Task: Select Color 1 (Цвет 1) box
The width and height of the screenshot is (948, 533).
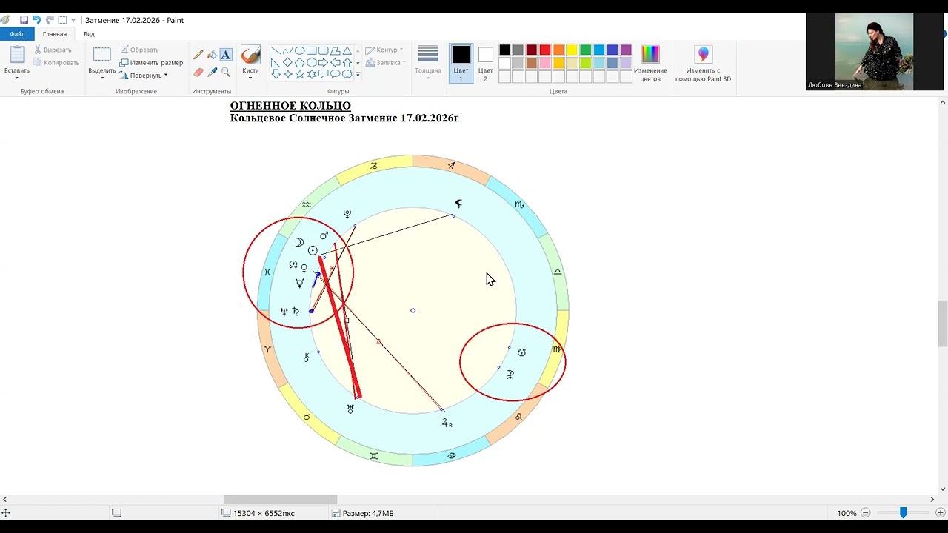Action: 461,63
